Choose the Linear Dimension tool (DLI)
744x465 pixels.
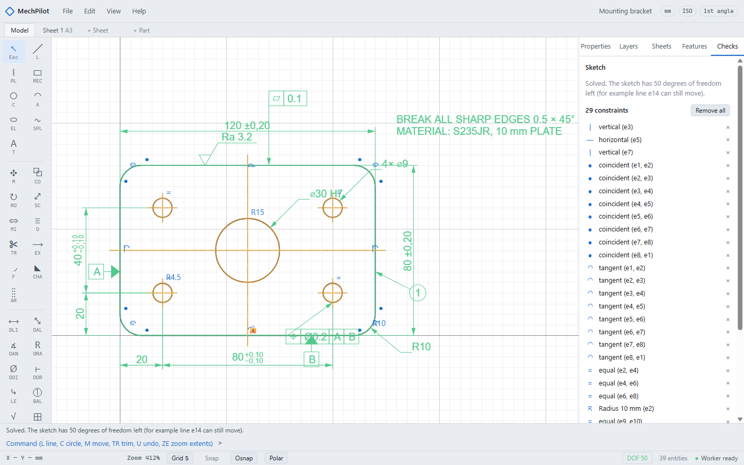pyautogui.click(x=13, y=324)
